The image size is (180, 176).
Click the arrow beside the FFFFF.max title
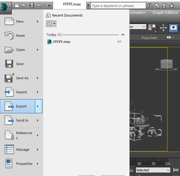88,6
